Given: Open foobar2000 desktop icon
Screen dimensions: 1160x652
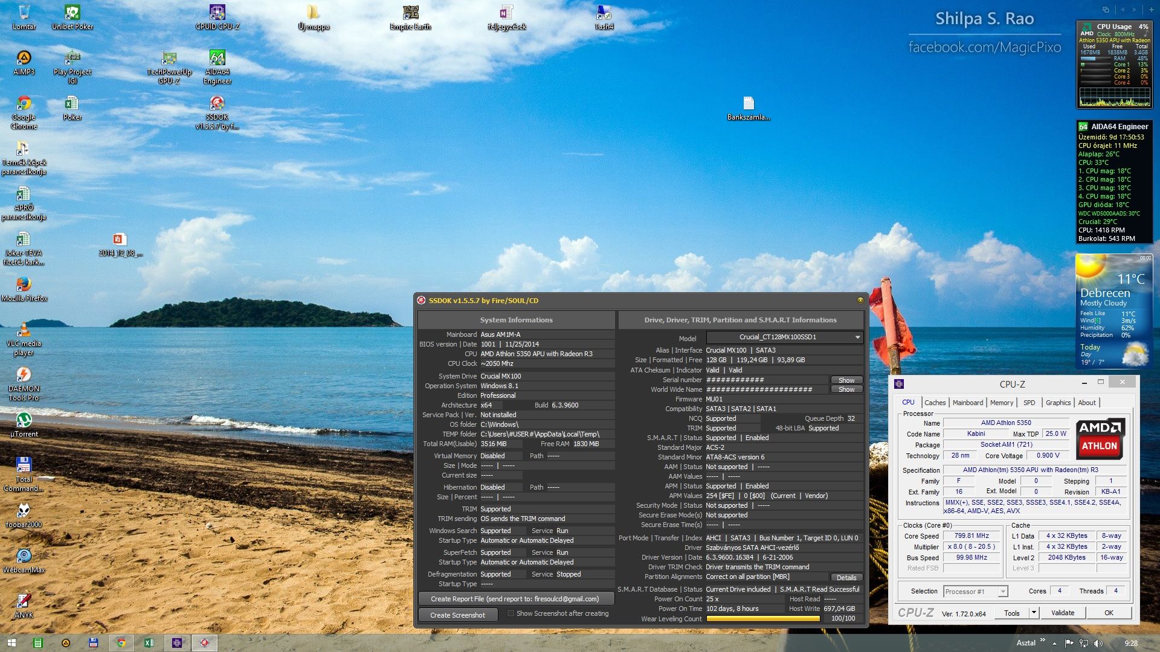Looking at the screenshot, I should (x=24, y=515).
